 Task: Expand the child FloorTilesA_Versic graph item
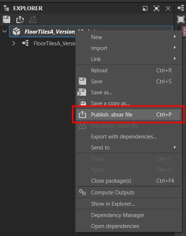(x=13, y=43)
